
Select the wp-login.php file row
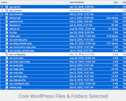tap(63, 69)
